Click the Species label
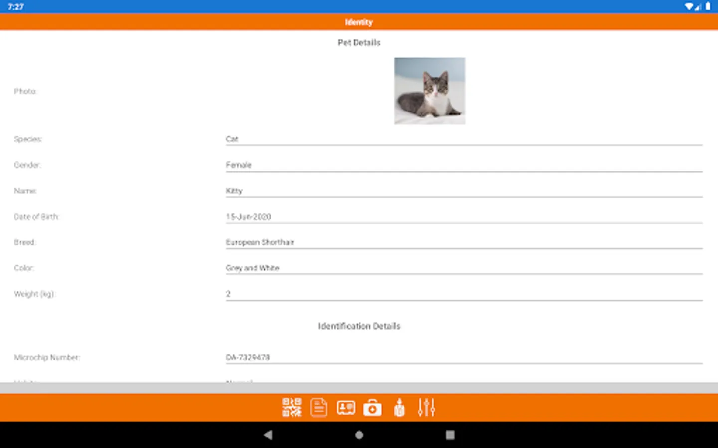This screenshot has width=718, height=448. (28, 139)
